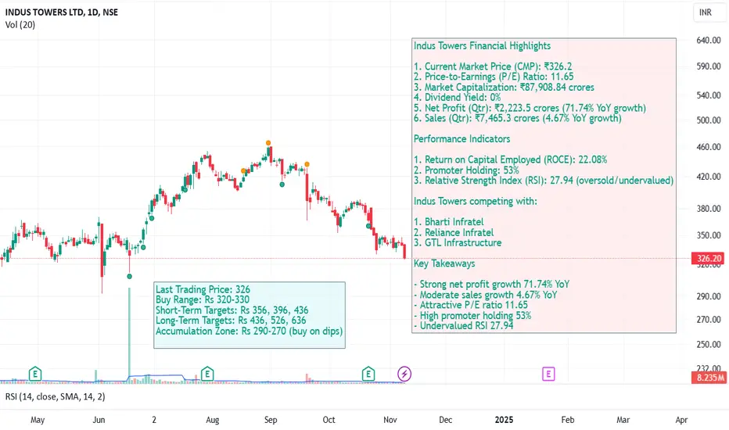This screenshot has height=430, width=729.
Task: Click the 2025 label on time axis
Action: point(504,420)
